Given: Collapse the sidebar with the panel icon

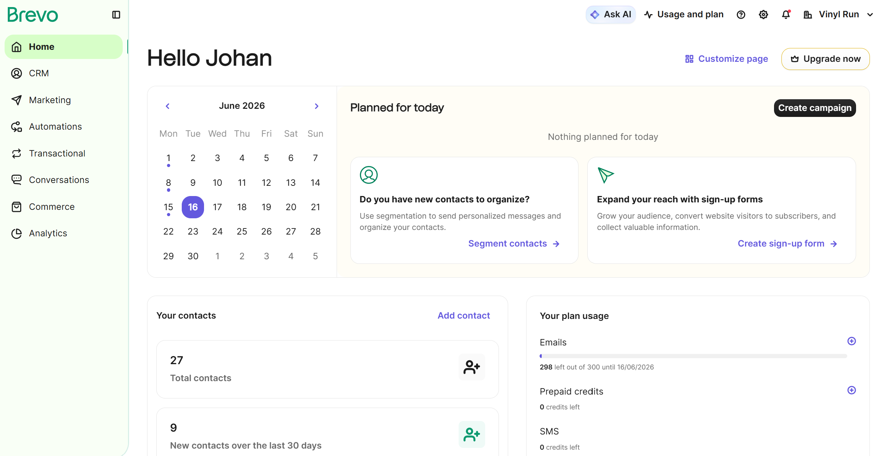Looking at the screenshot, I should pos(116,14).
